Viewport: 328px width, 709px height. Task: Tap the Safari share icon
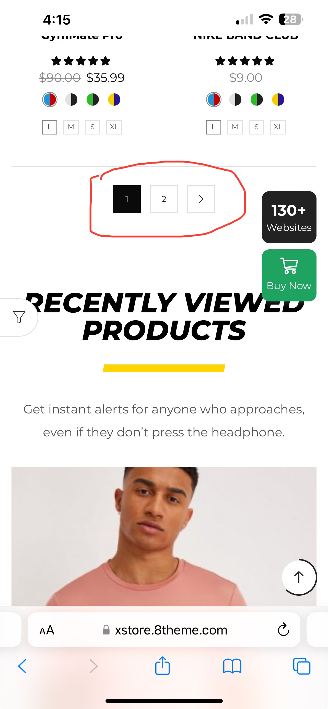coord(162,666)
